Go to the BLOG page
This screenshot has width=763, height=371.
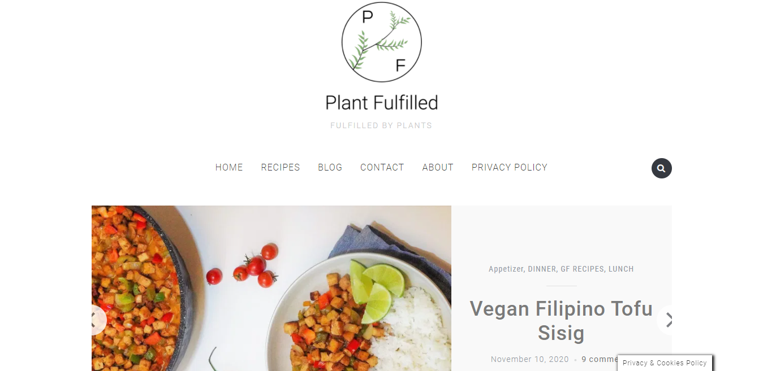[x=330, y=167]
